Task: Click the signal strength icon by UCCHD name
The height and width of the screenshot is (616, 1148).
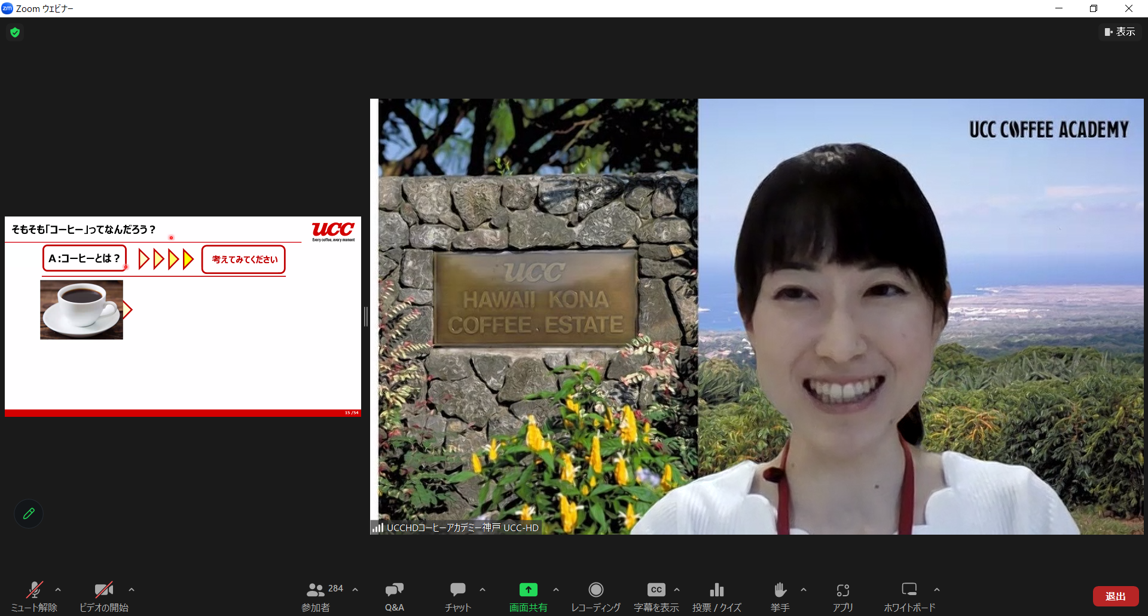Action: tap(377, 527)
